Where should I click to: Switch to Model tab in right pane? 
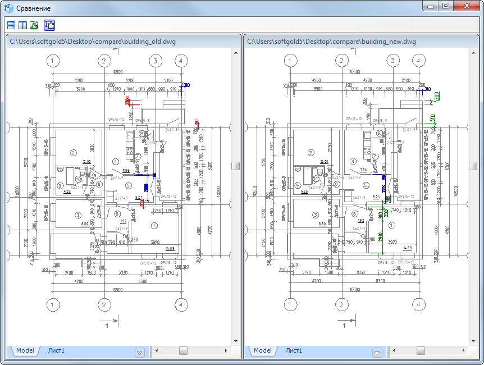tap(262, 350)
